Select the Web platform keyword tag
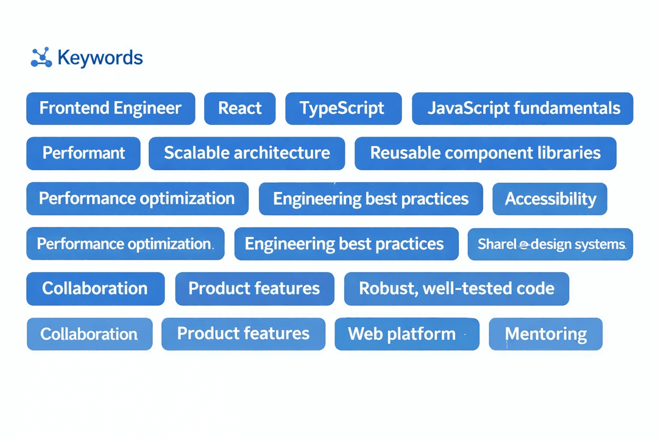The width and height of the screenshot is (658, 439). coord(406,334)
